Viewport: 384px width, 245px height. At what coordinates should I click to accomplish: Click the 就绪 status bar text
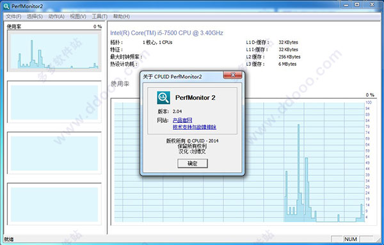[8, 239]
